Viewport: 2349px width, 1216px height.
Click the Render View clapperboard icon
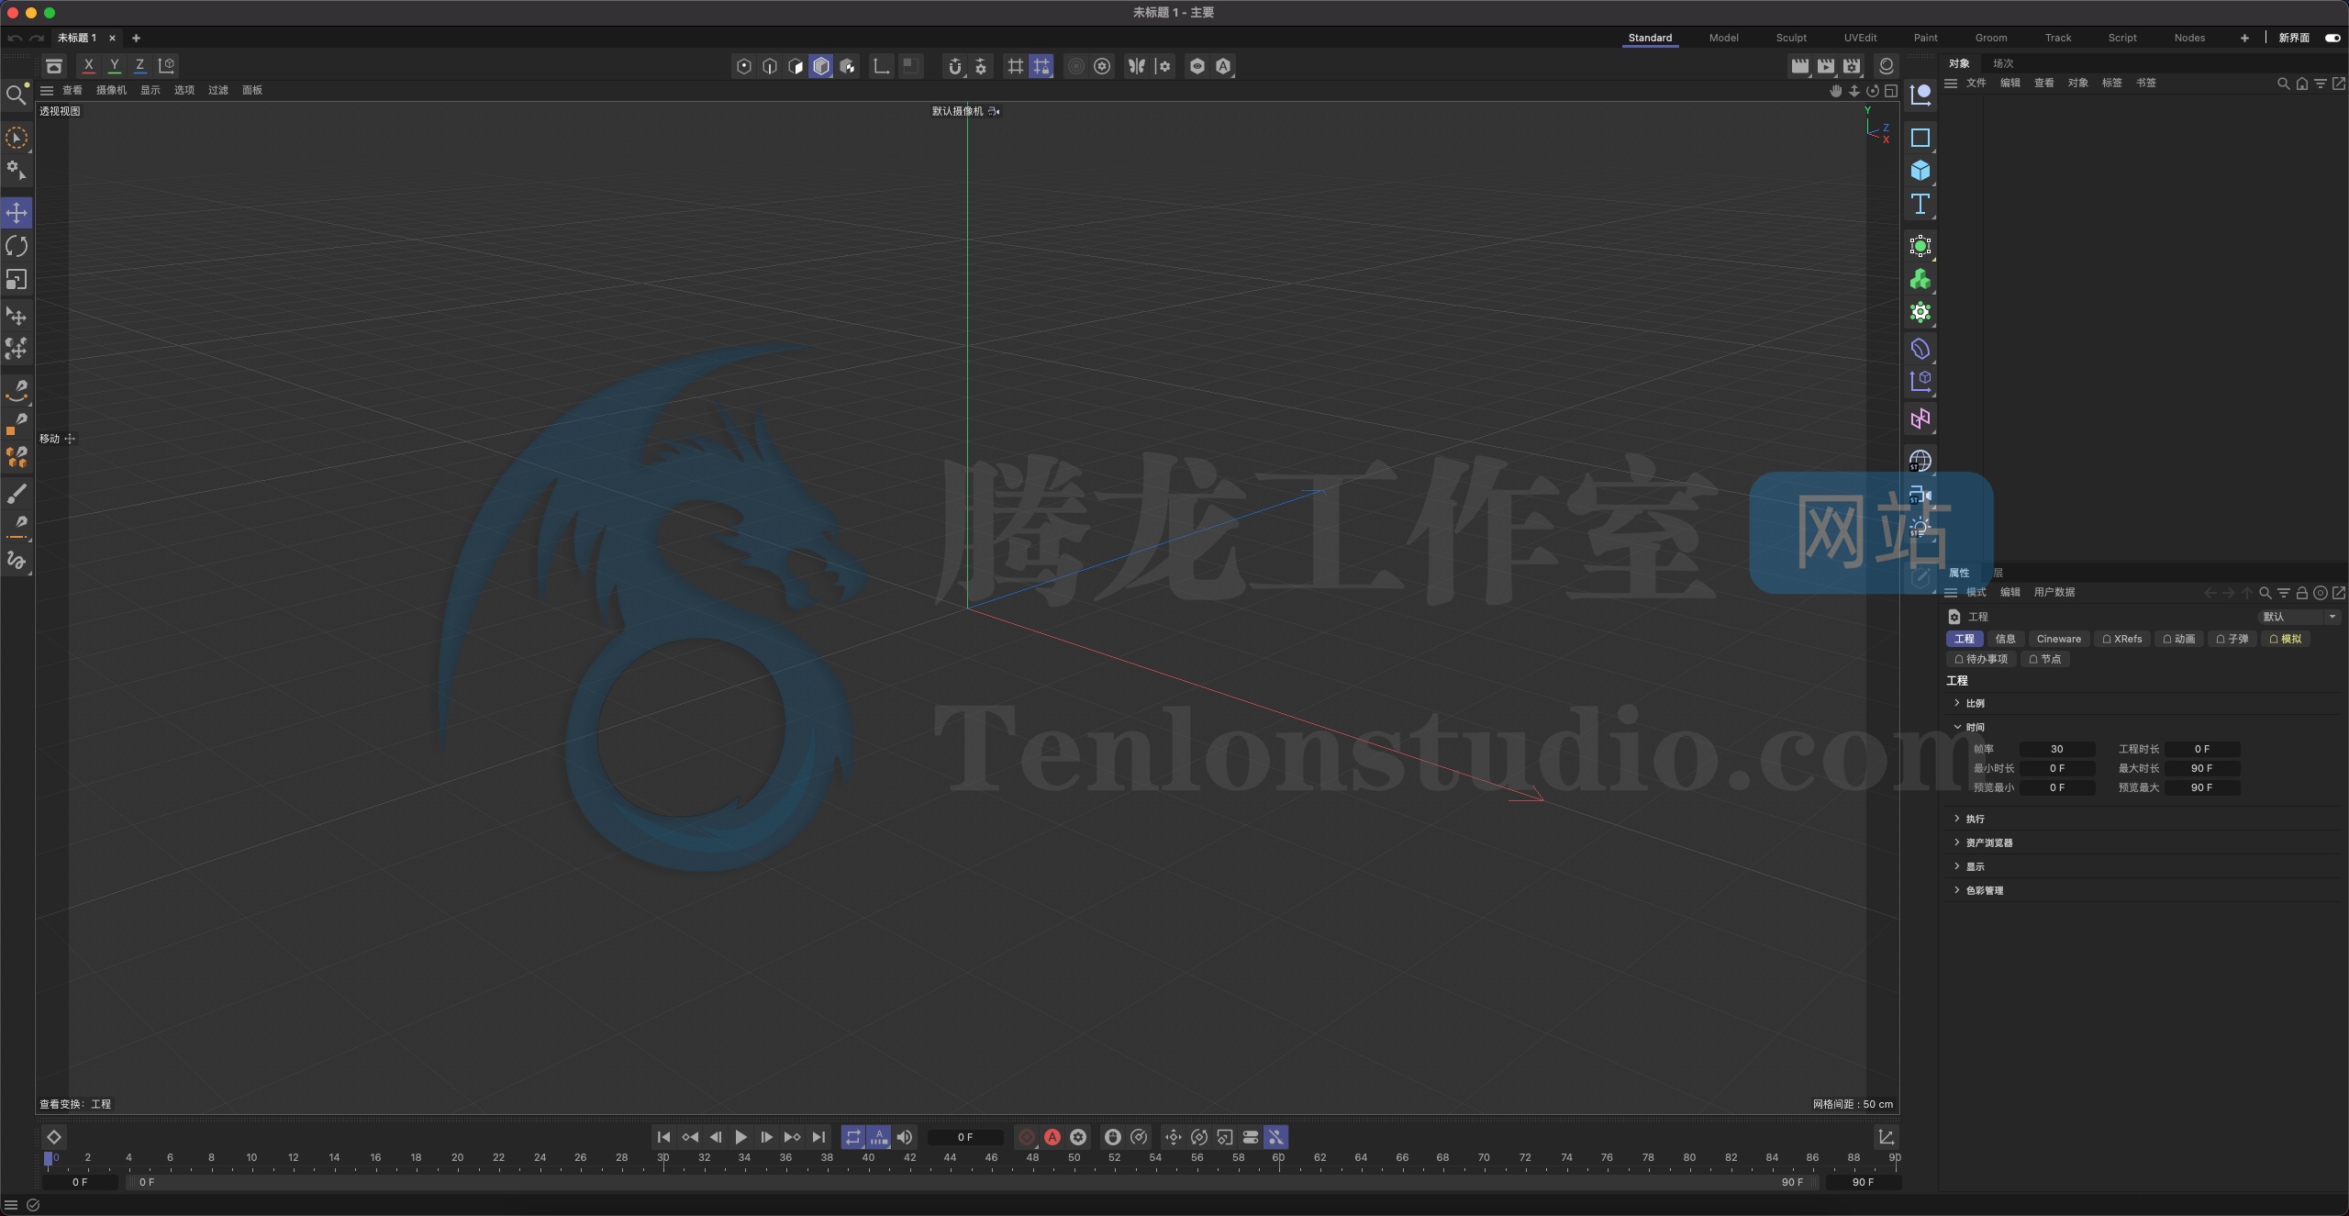click(1799, 66)
